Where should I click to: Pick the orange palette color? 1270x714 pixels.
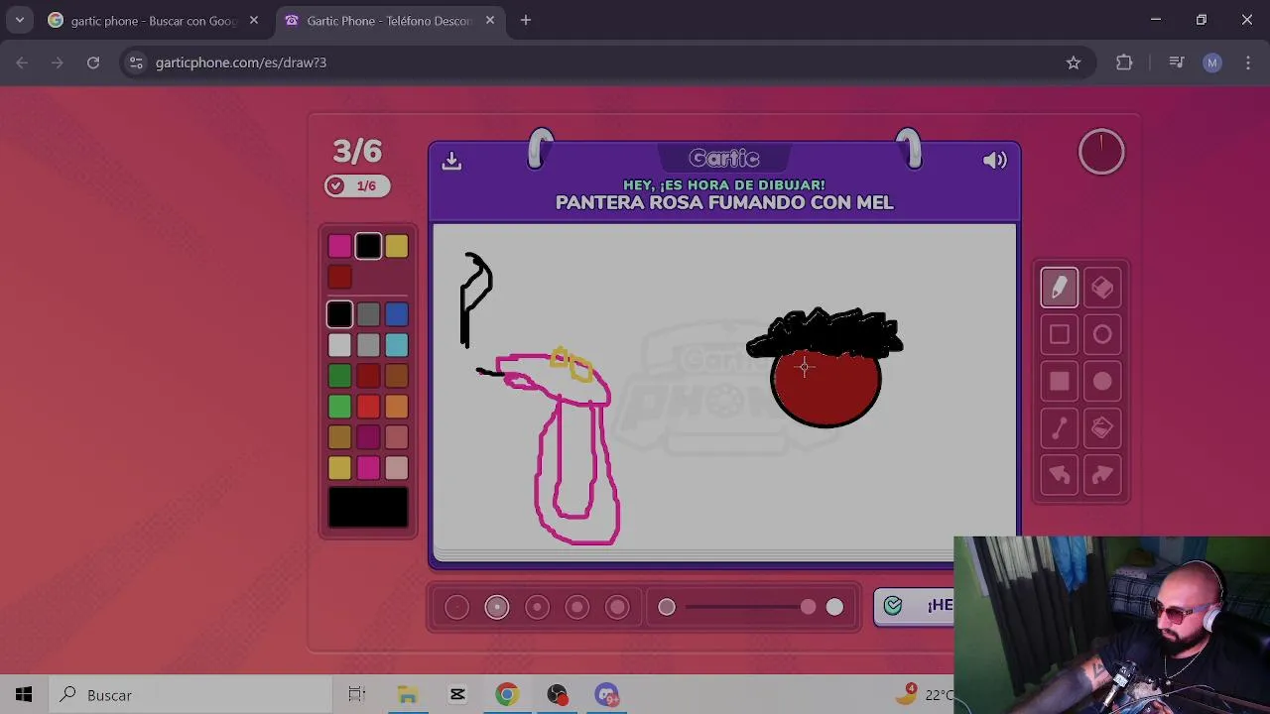point(397,407)
